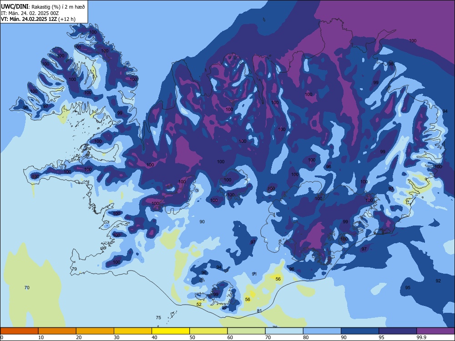Select the orange 10–20 legend color segment
Viewport: 455px width, 341px height.
tap(57, 331)
